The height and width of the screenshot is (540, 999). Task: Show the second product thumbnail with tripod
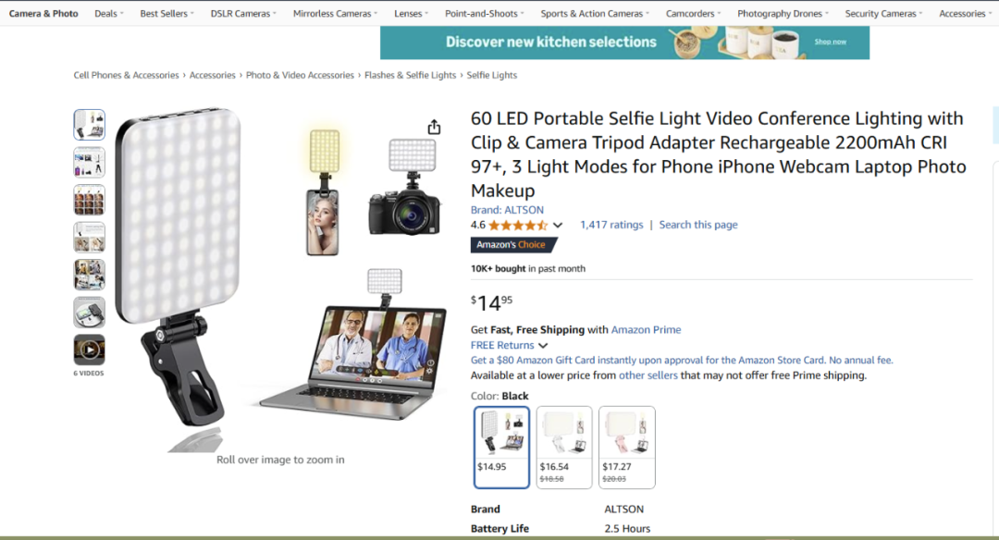click(x=89, y=163)
